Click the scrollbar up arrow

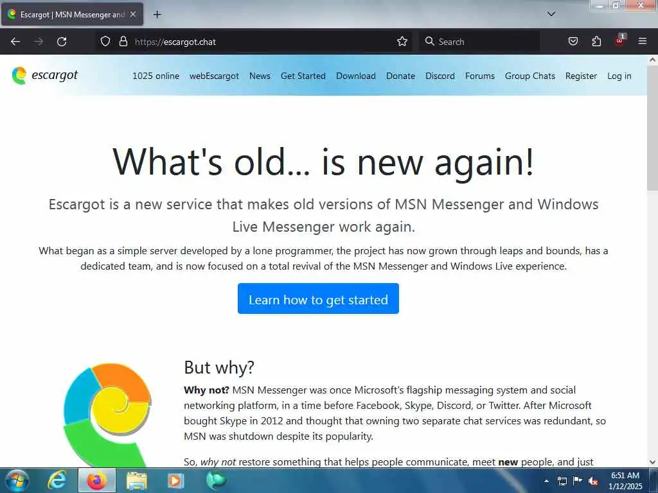click(652, 60)
